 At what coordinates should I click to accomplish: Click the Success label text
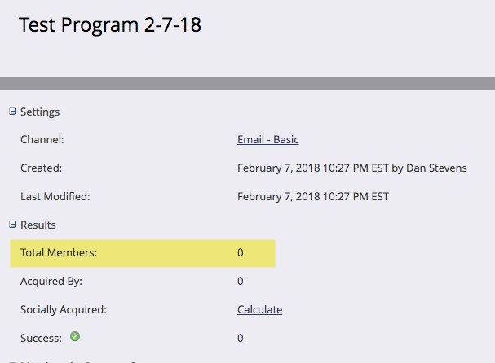[x=42, y=338]
